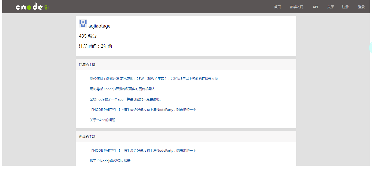372x171 pixels.
Task: Click the 回复的主题 section header
Action: [186, 65]
